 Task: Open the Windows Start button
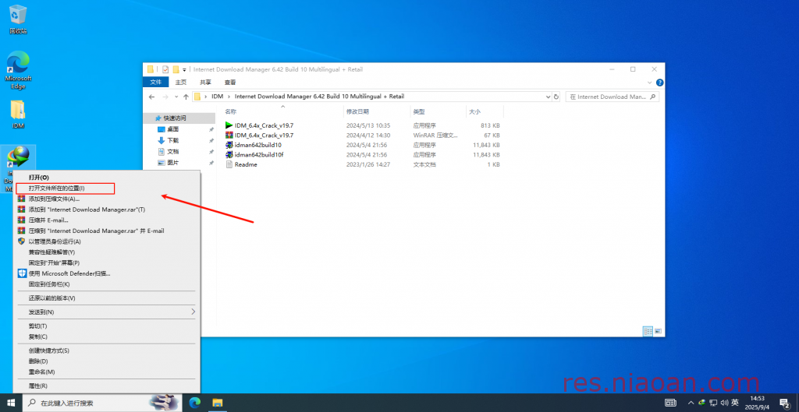point(11,403)
